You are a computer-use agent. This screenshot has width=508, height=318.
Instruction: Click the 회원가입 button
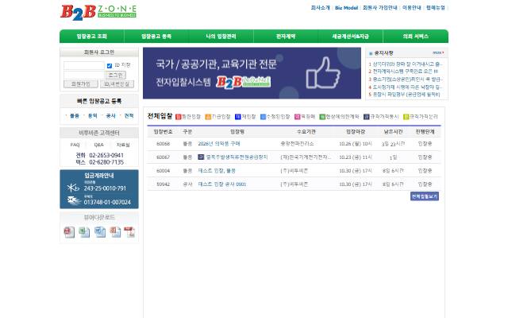[81, 84]
